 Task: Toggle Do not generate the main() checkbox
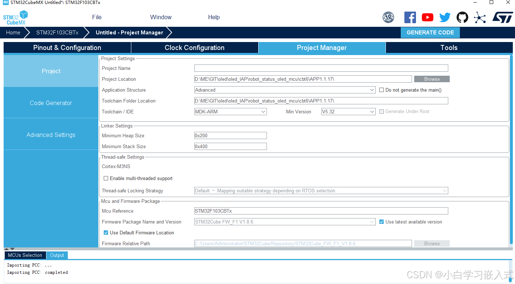[x=382, y=90]
